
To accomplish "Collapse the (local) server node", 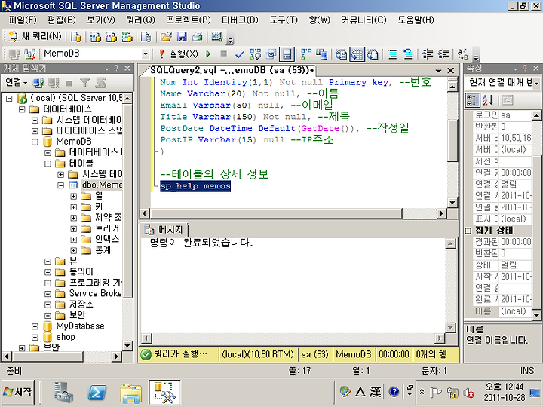I will [x=9, y=99].
